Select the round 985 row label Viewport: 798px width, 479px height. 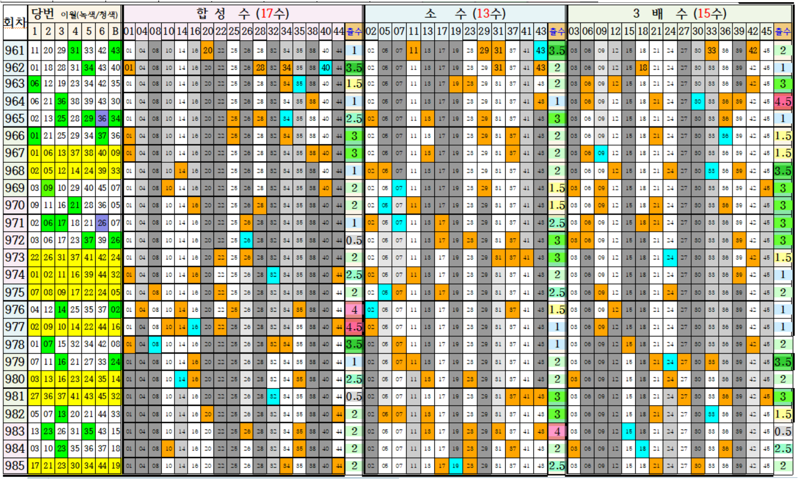click(14, 466)
